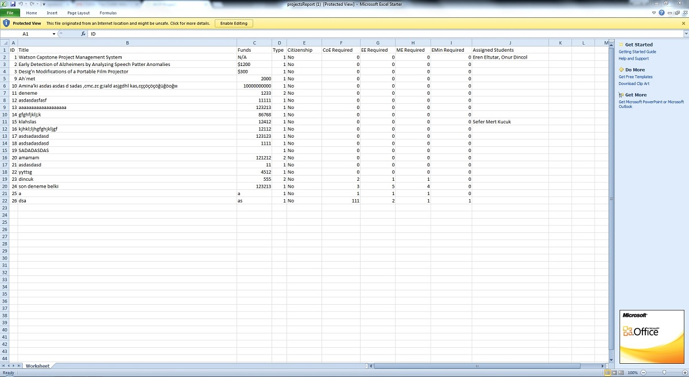Screen dimensions: 689x377
Task: Open Excel Help question mark icon
Action: click(662, 13)
